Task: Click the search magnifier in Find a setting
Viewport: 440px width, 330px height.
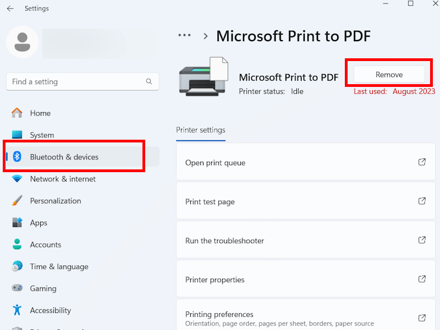Action: pyautogui.click(x=148, y=81)
